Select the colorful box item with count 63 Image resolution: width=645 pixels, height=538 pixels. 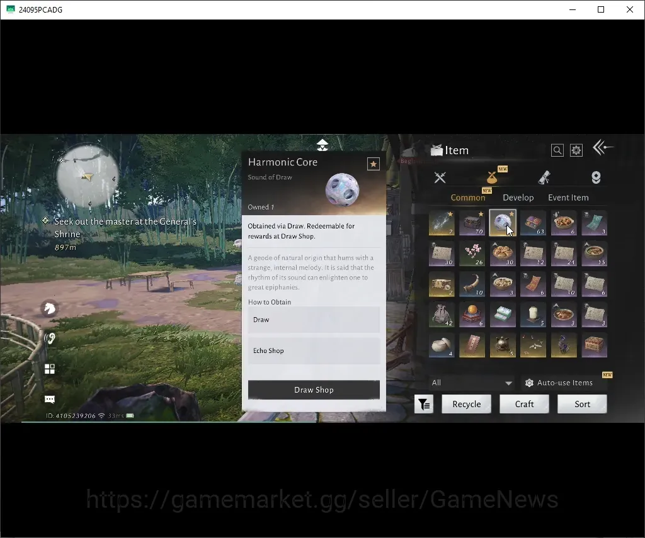[x=533, y=223]
